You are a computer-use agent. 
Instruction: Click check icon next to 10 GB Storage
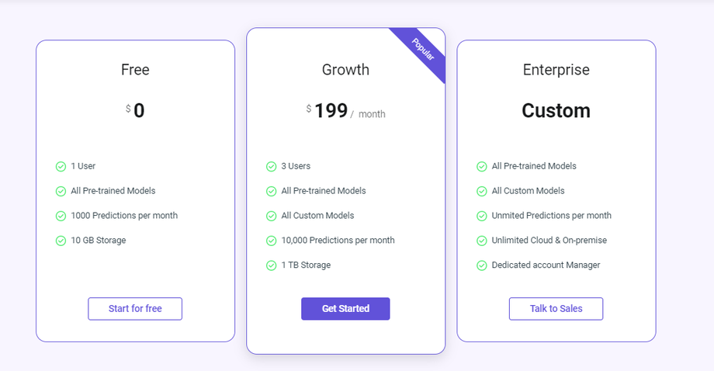tap(61, 241)
